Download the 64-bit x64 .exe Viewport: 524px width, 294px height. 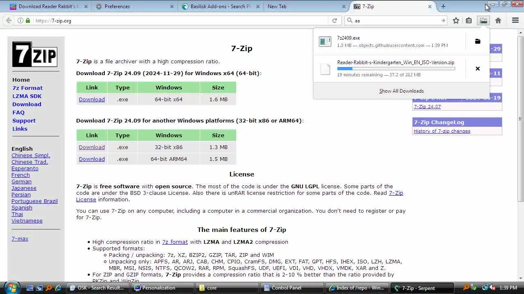92,99
